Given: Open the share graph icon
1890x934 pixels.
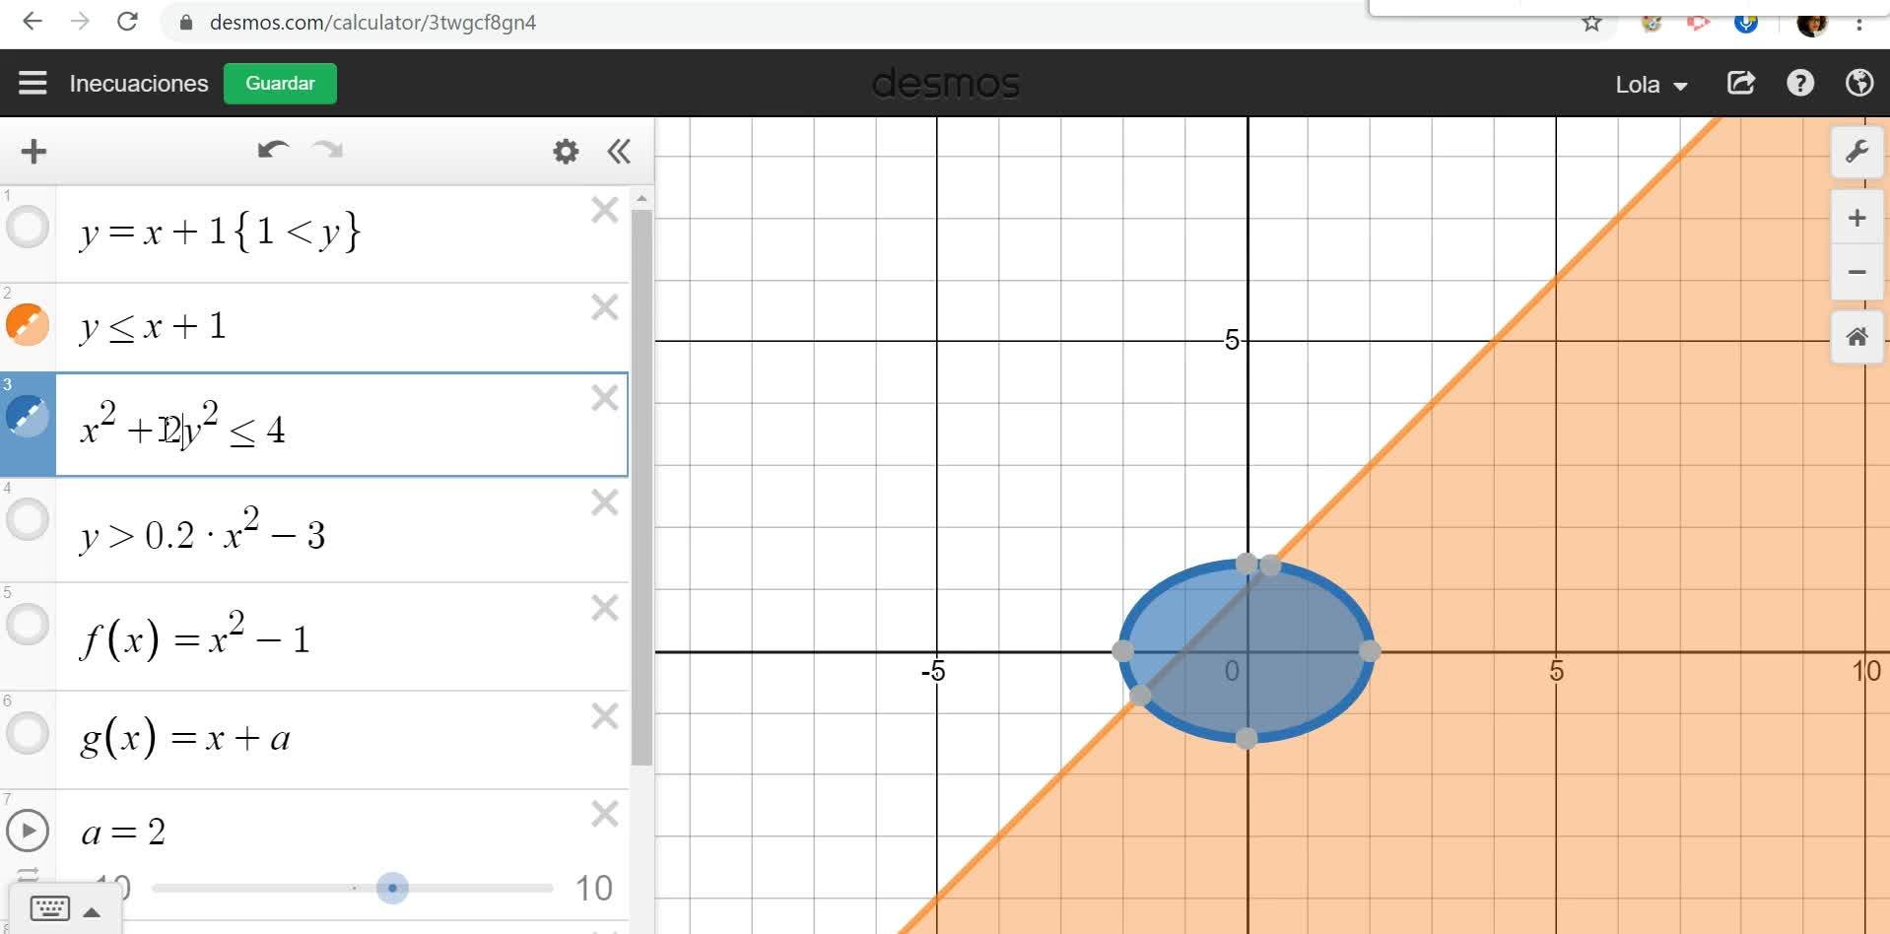Looking at the screenshot, I should 1741,83.
